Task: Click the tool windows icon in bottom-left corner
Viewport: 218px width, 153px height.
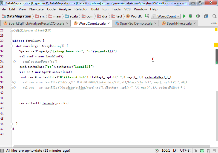Action: pos(2,151)
